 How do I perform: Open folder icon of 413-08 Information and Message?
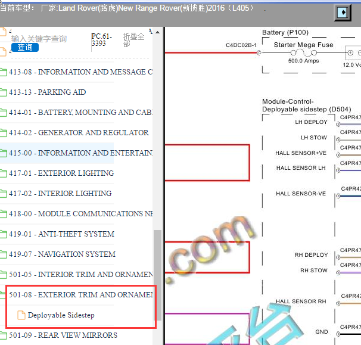(3, 72)
